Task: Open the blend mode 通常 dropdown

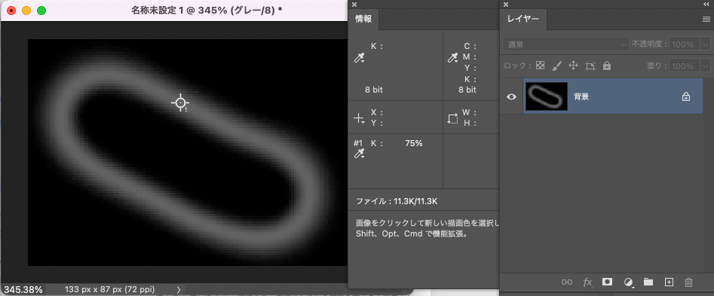Action: 565,44
